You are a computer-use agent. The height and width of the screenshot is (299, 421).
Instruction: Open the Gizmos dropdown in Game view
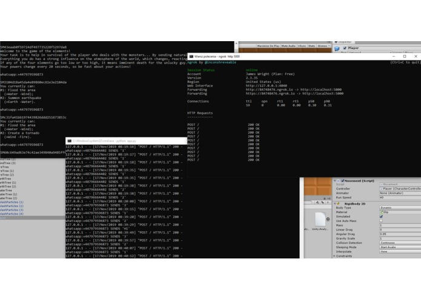[323, 46]
